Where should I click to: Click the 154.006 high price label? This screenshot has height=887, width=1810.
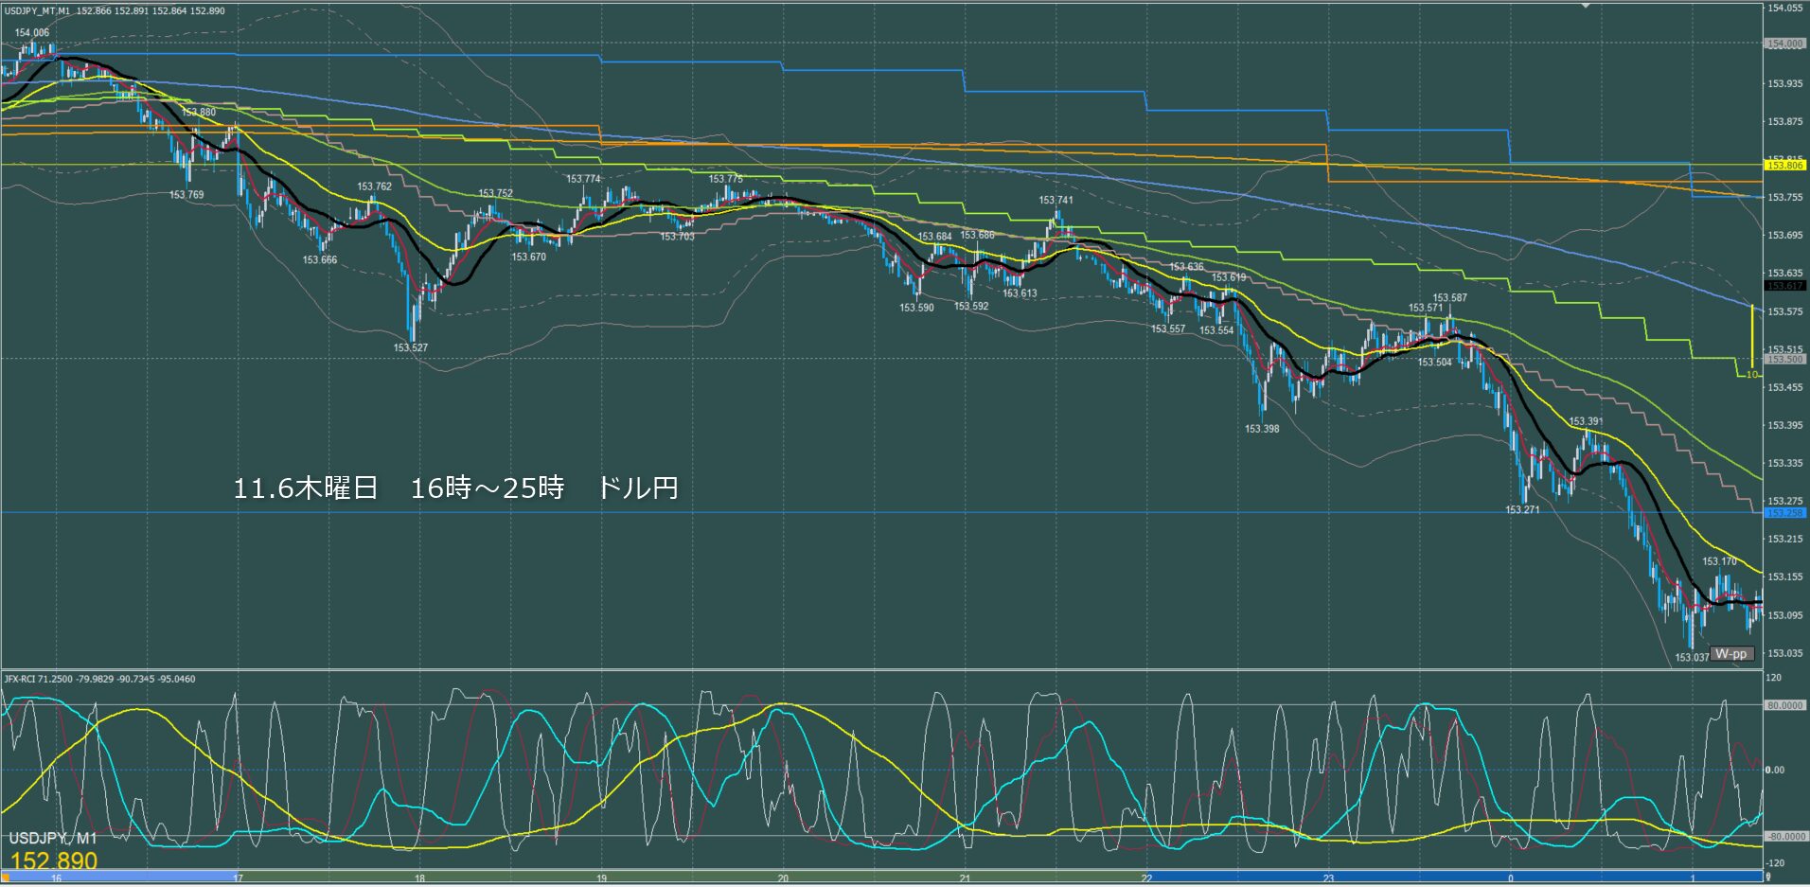pyautogui.click(x=32, y=33)
